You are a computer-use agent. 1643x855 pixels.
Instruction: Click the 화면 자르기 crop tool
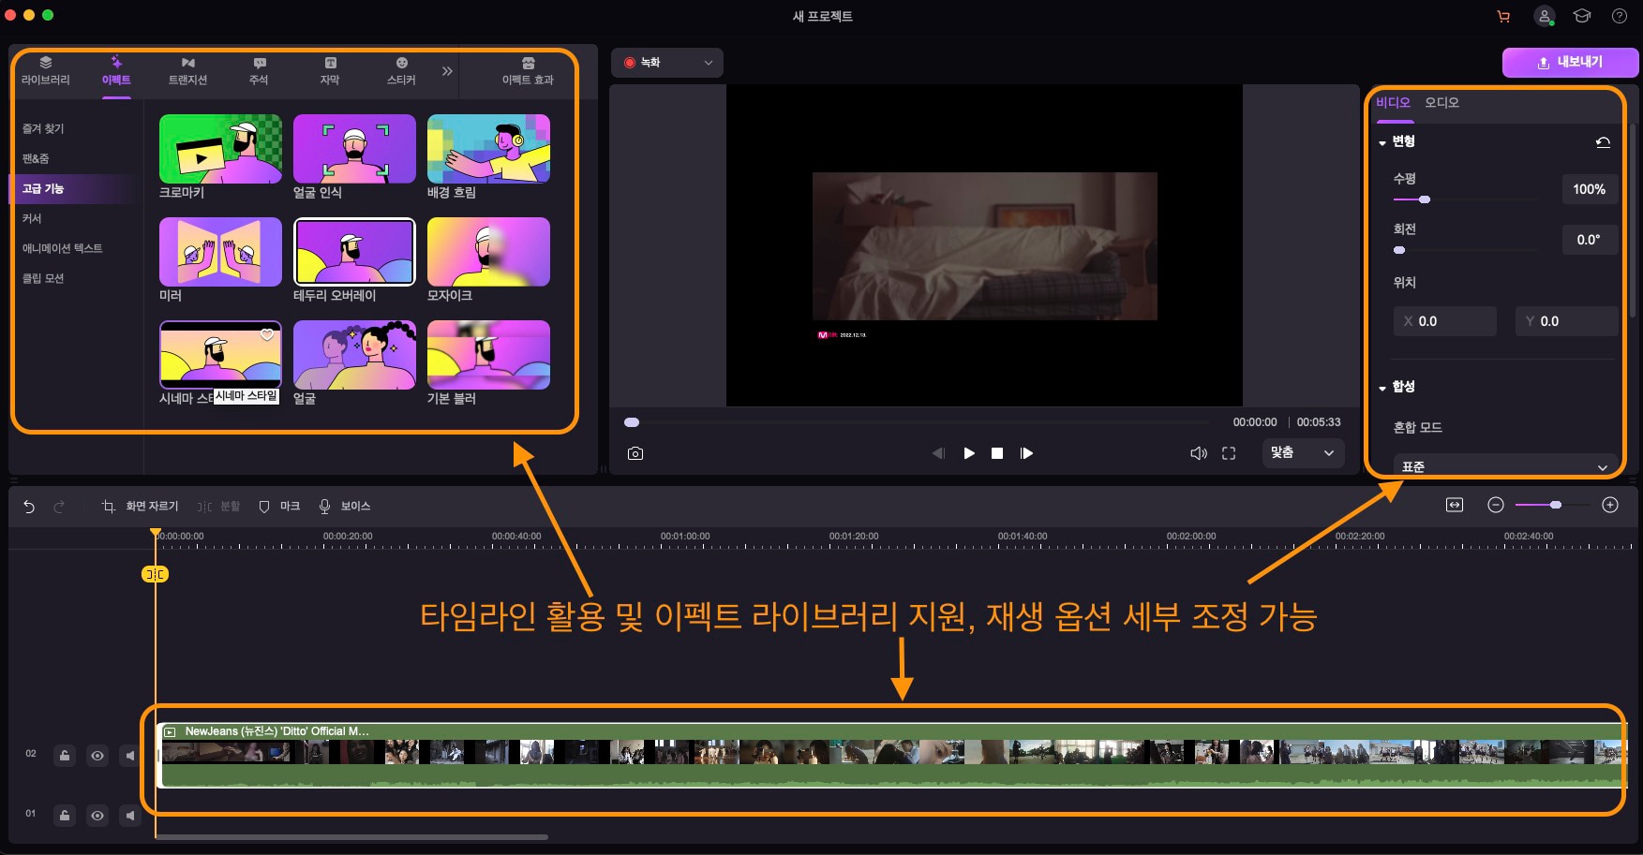point(140,507)
